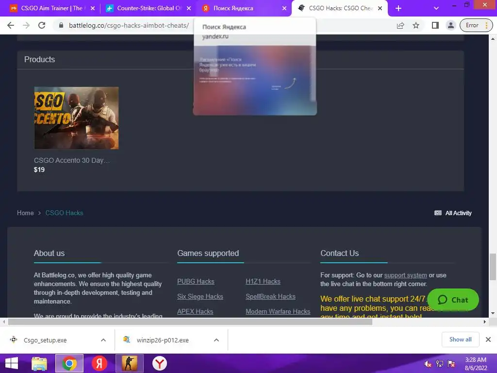
Task: Show all downloads
Action: click(460, 339)
